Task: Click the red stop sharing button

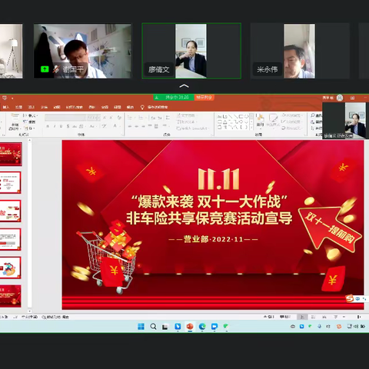Action: [204, 98]
